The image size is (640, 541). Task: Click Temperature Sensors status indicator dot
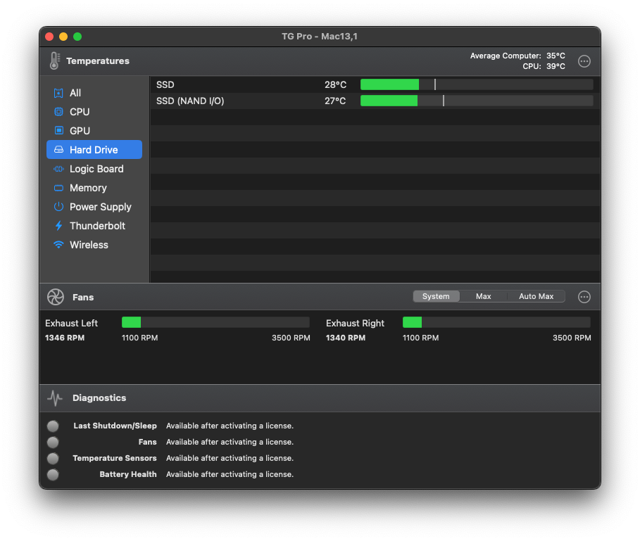click(53, 458)
